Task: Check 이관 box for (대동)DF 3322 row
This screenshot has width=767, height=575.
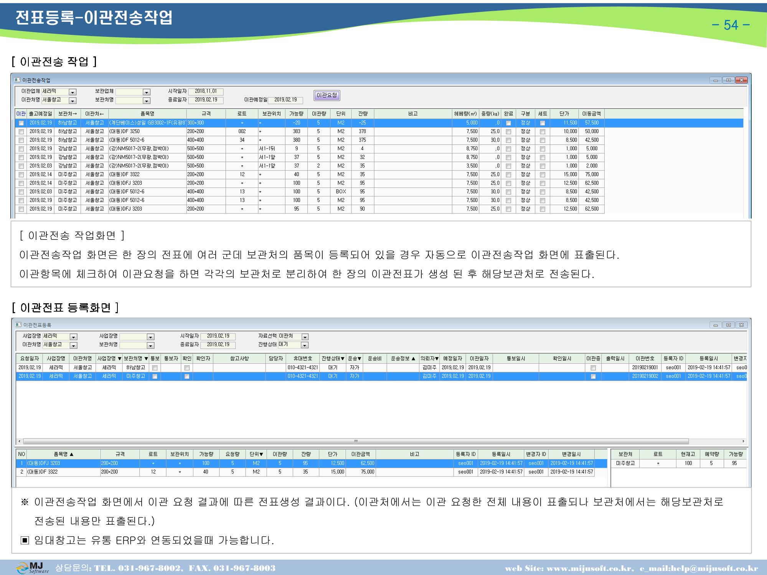Action: point(21,175)
